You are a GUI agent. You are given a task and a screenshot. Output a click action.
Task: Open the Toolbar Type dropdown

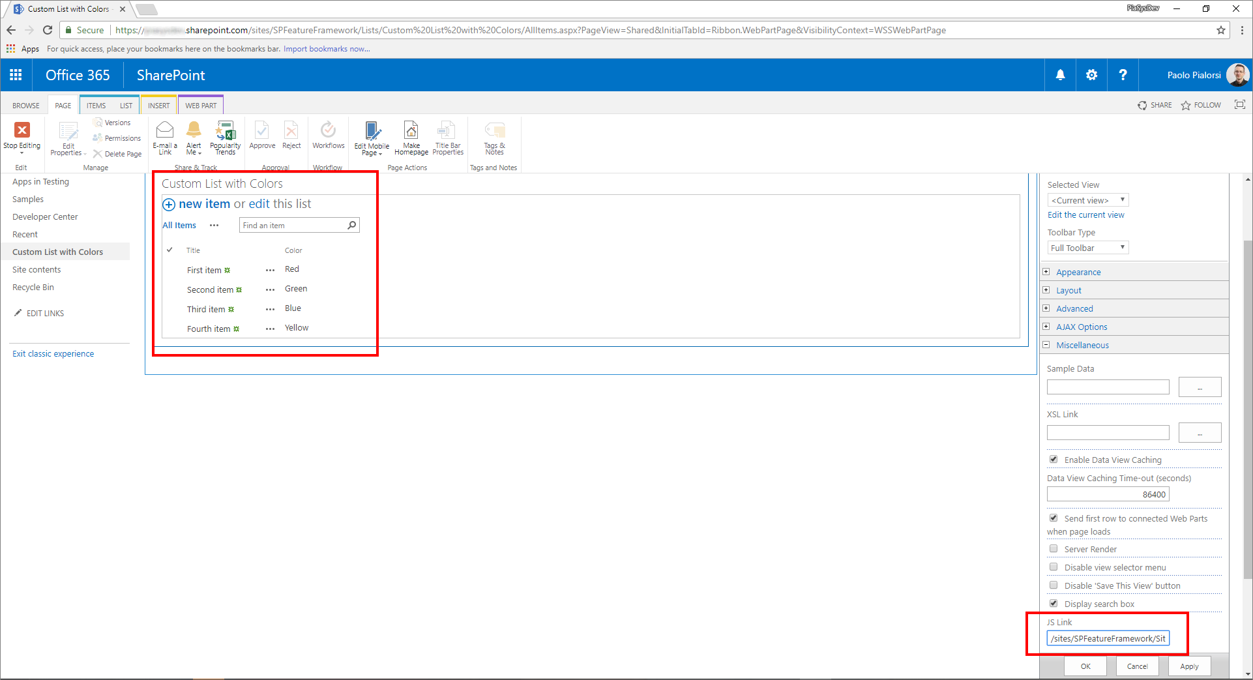1088,248
